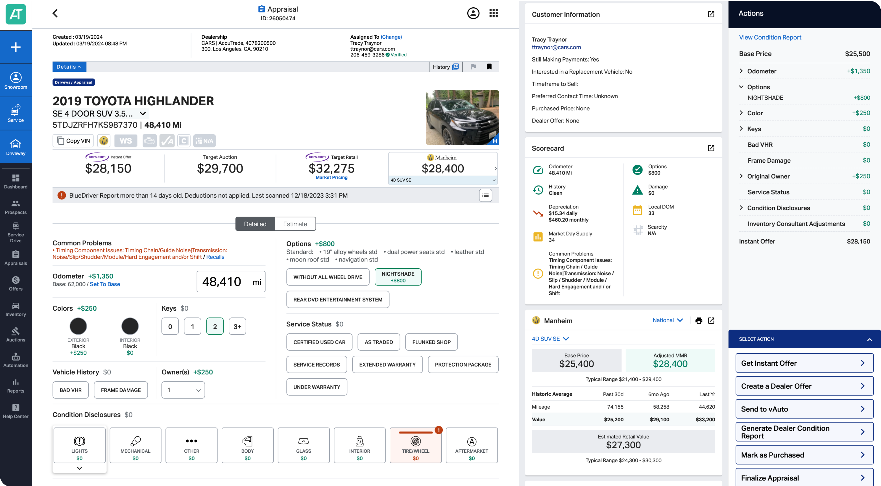Toggle WITHOUT ALL WHEEL DRIVE option
This screenshot has height=486, width=881.
(x=328, y=277)
